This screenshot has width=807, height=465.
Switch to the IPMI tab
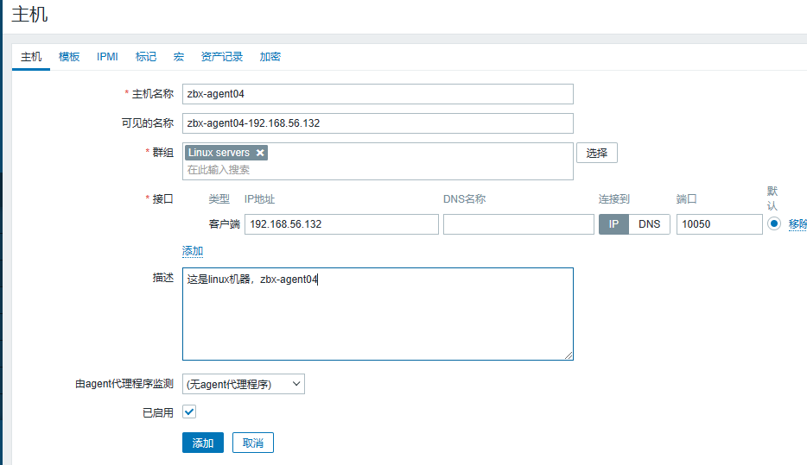point(107,57)
